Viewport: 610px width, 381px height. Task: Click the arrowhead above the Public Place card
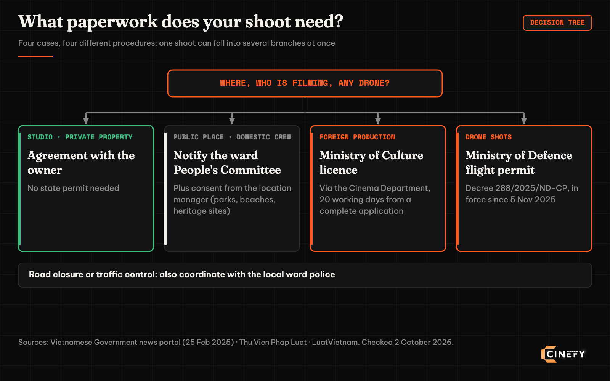[x=232, y=121]
